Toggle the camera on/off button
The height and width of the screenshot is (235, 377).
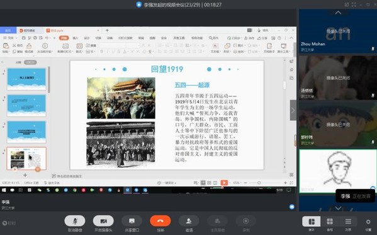point(103,221)
